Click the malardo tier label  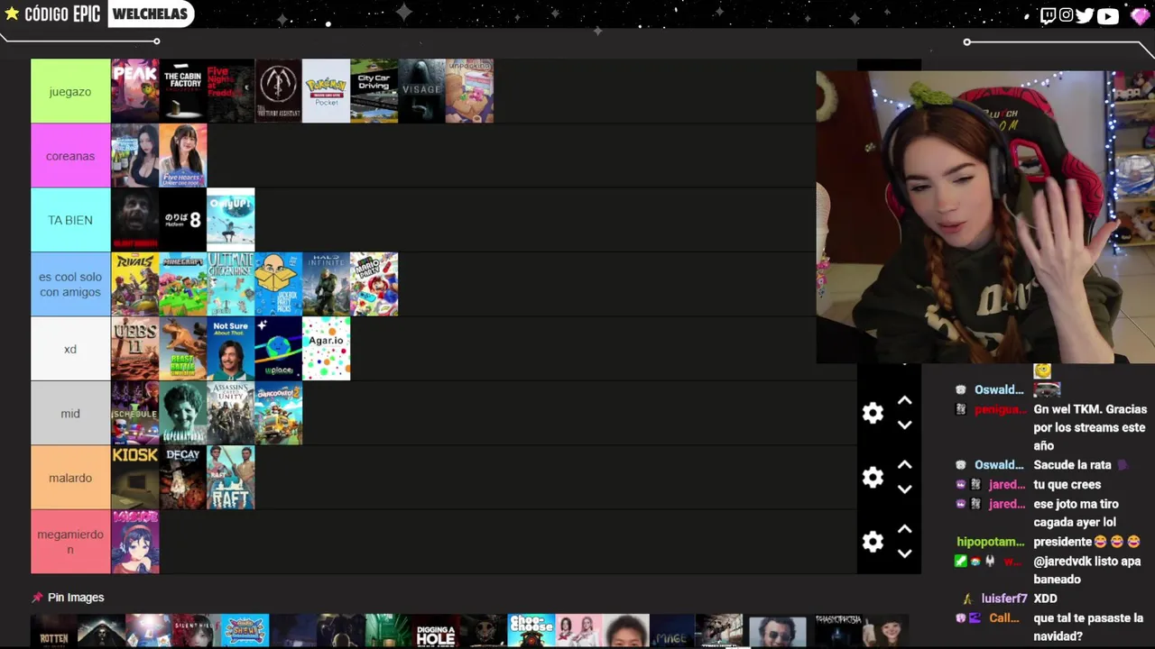70,478
